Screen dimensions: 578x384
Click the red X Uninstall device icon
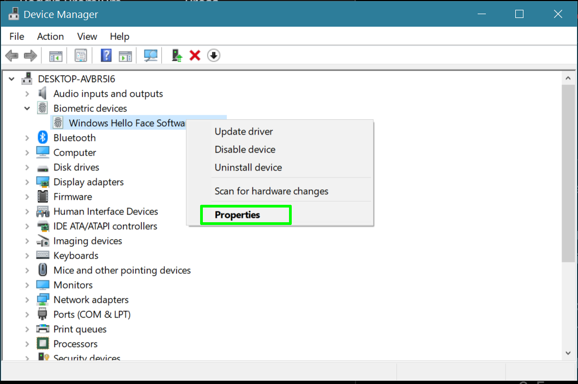tap(195, 55)
